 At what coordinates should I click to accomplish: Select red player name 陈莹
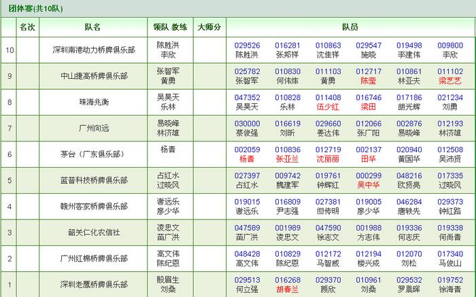[369, 81]
